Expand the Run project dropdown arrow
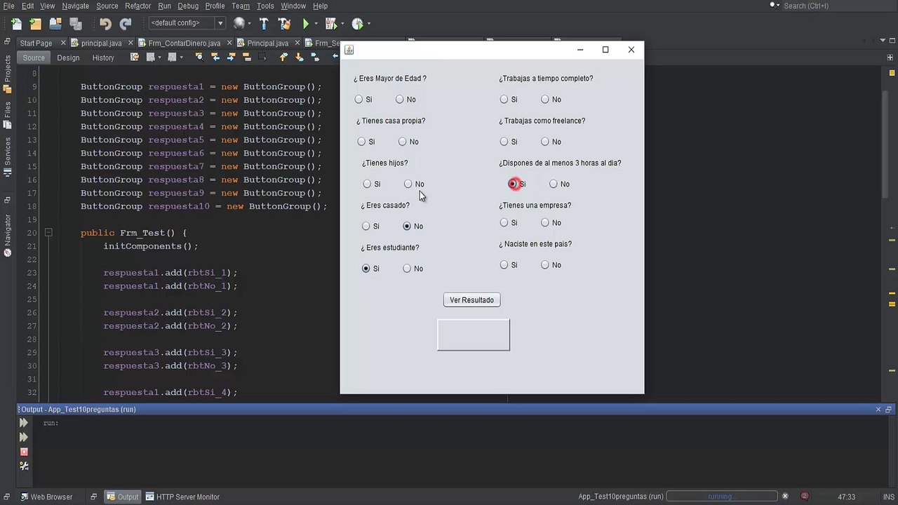 (316, 24)
